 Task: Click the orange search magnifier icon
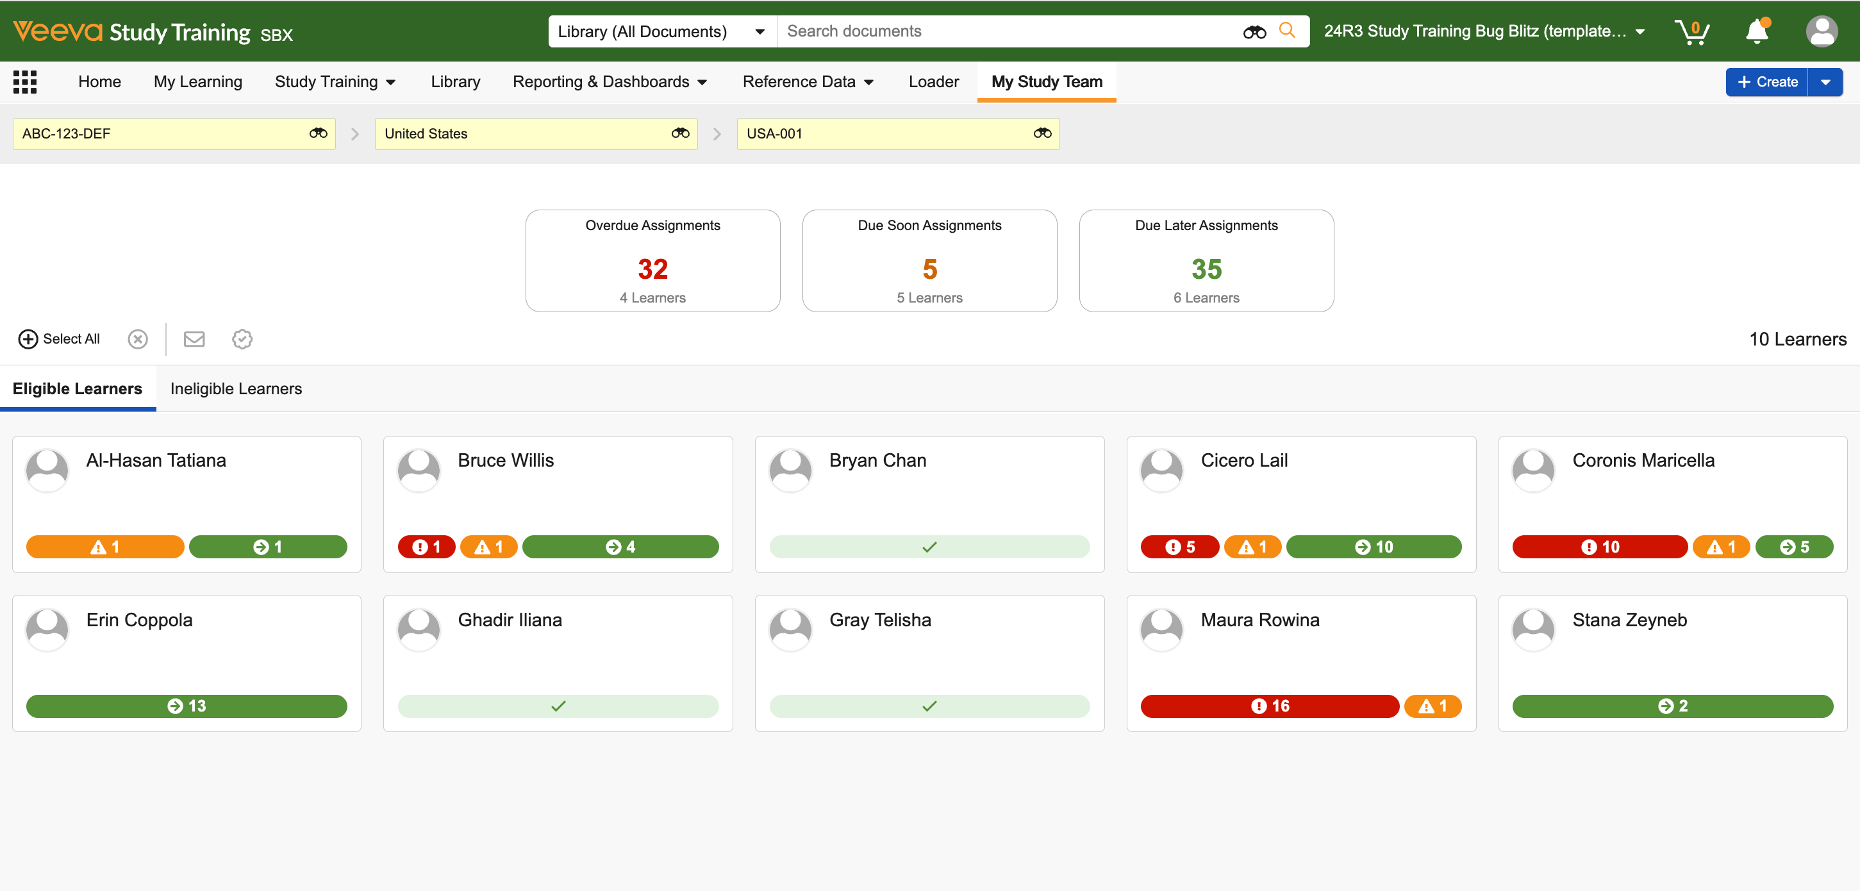click(x=1287, y=31)
